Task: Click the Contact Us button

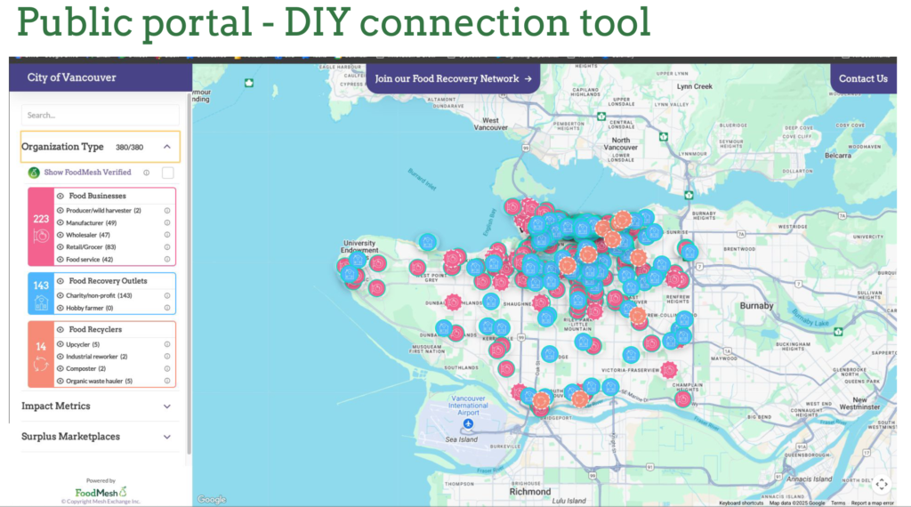Action: pos(863,78)
